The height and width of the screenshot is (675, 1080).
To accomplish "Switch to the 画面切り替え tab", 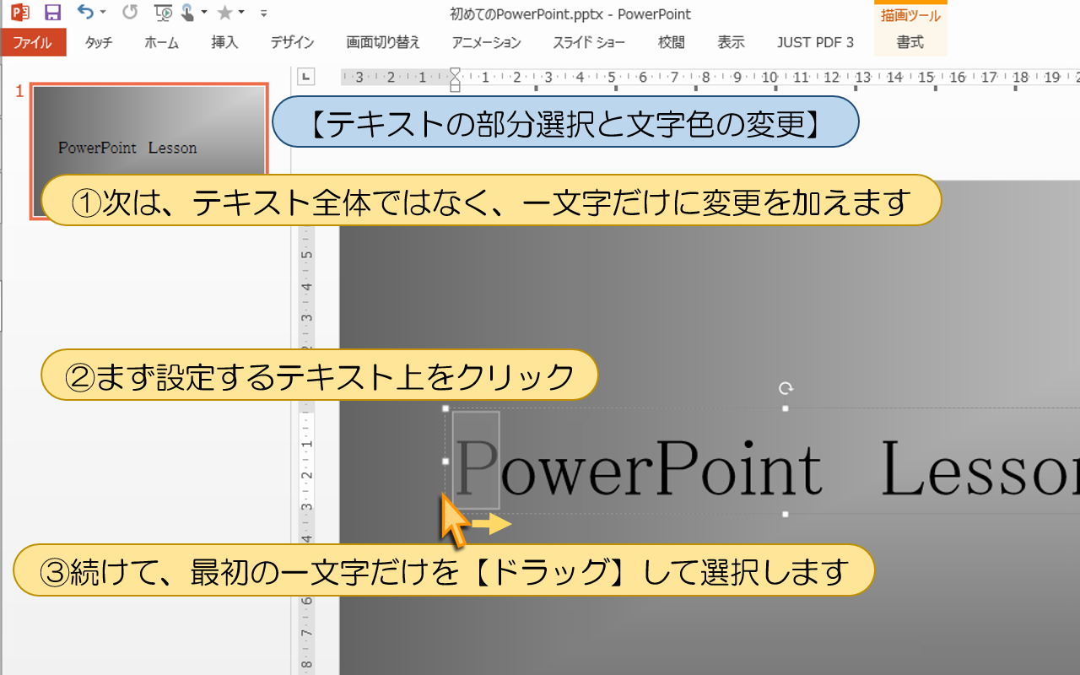I will coord(383,42).
